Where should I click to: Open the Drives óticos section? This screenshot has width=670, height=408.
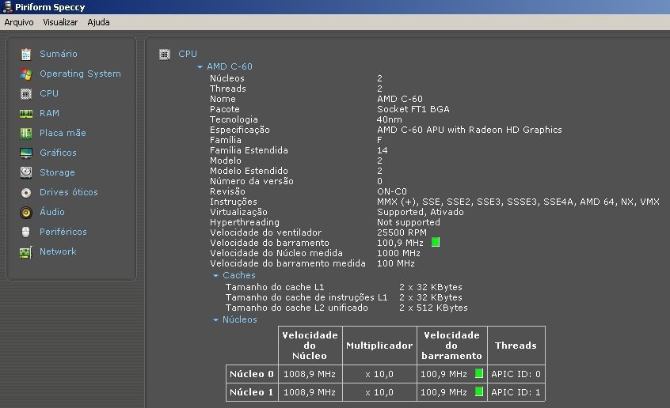69,192
